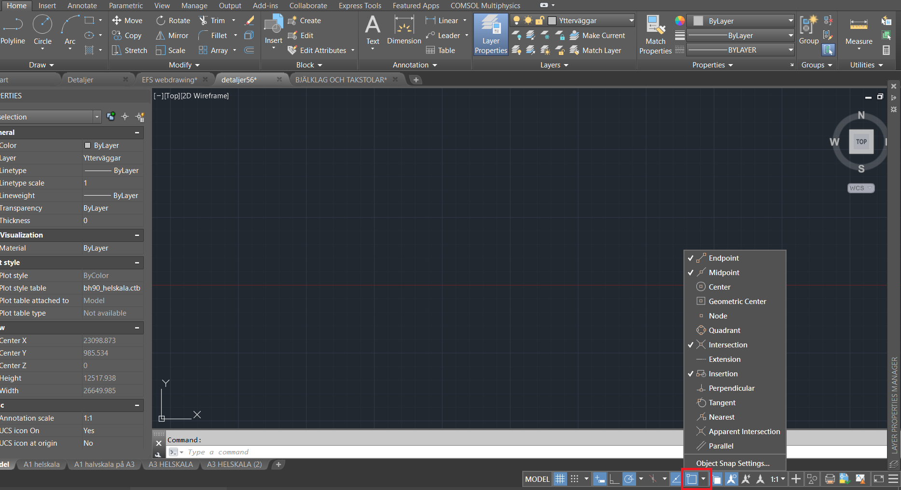Select the Match Properties tool
Image resolution: width=901 pixels, height=490 pixels.
click(655, 34)
